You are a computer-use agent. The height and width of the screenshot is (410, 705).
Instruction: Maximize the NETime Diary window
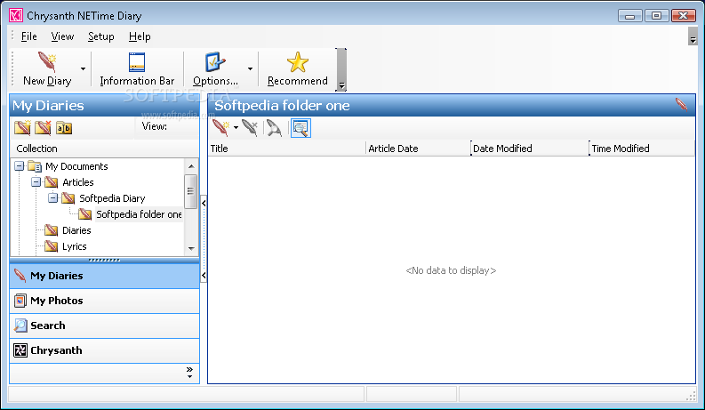point(656,16)
